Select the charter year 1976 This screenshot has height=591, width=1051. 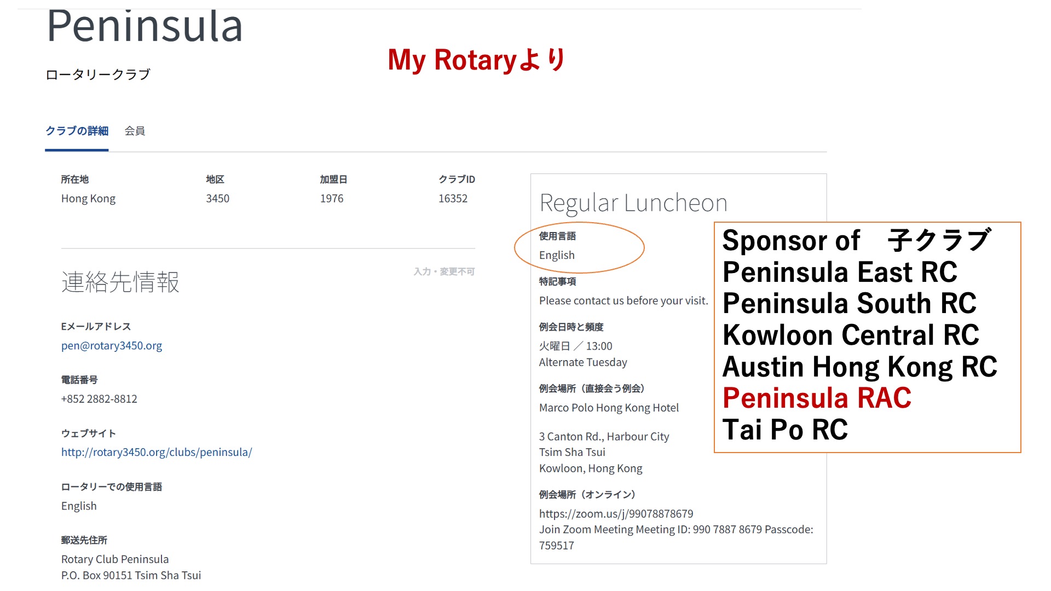pyautogui.click(x=332, y=199)
